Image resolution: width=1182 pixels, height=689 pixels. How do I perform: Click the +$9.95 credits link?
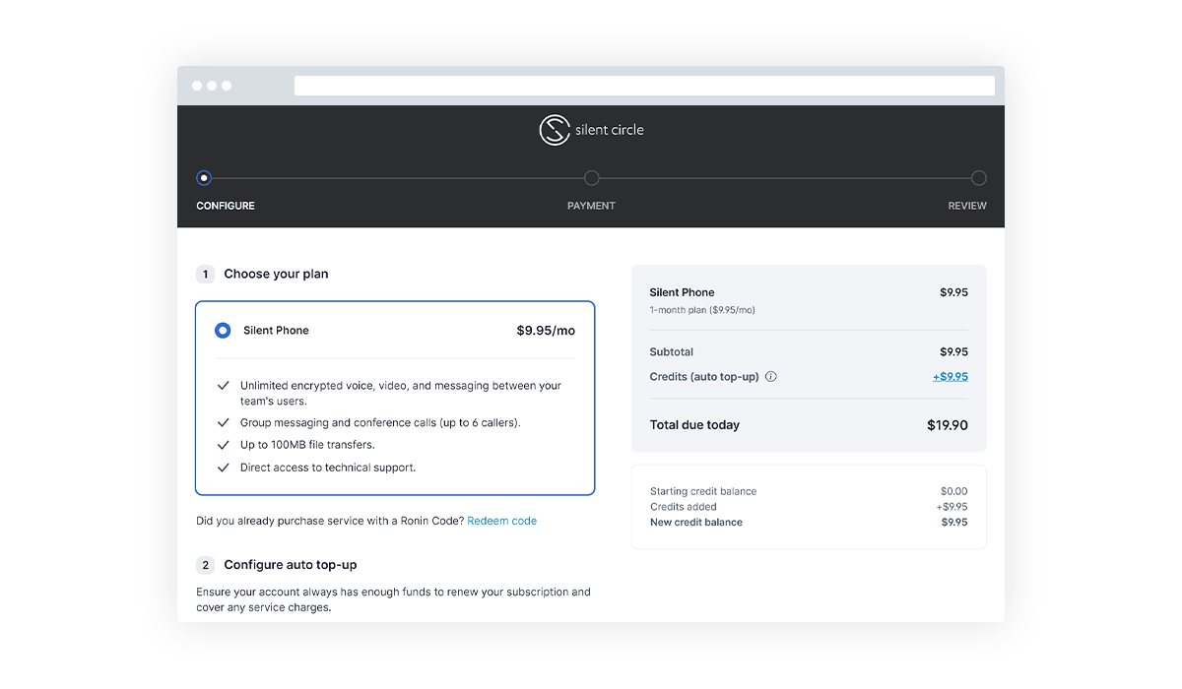point(951,377)
